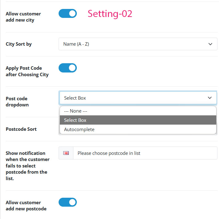Click the Show notification label text
219x219 pixels.
[27, 166]
